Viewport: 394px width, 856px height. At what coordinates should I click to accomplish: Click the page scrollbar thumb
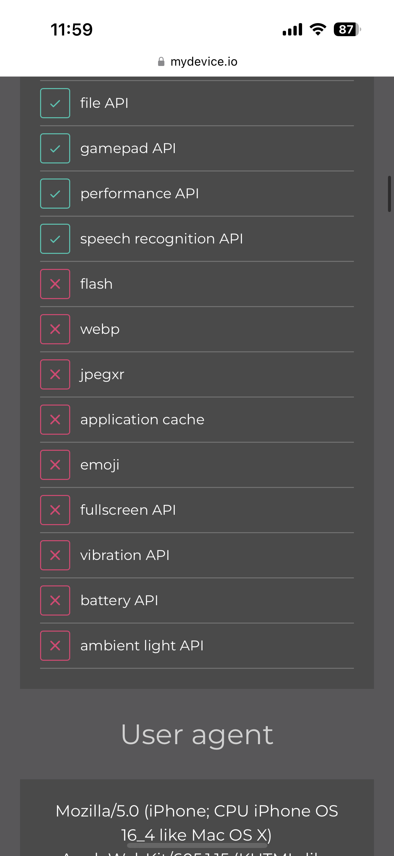389,194
